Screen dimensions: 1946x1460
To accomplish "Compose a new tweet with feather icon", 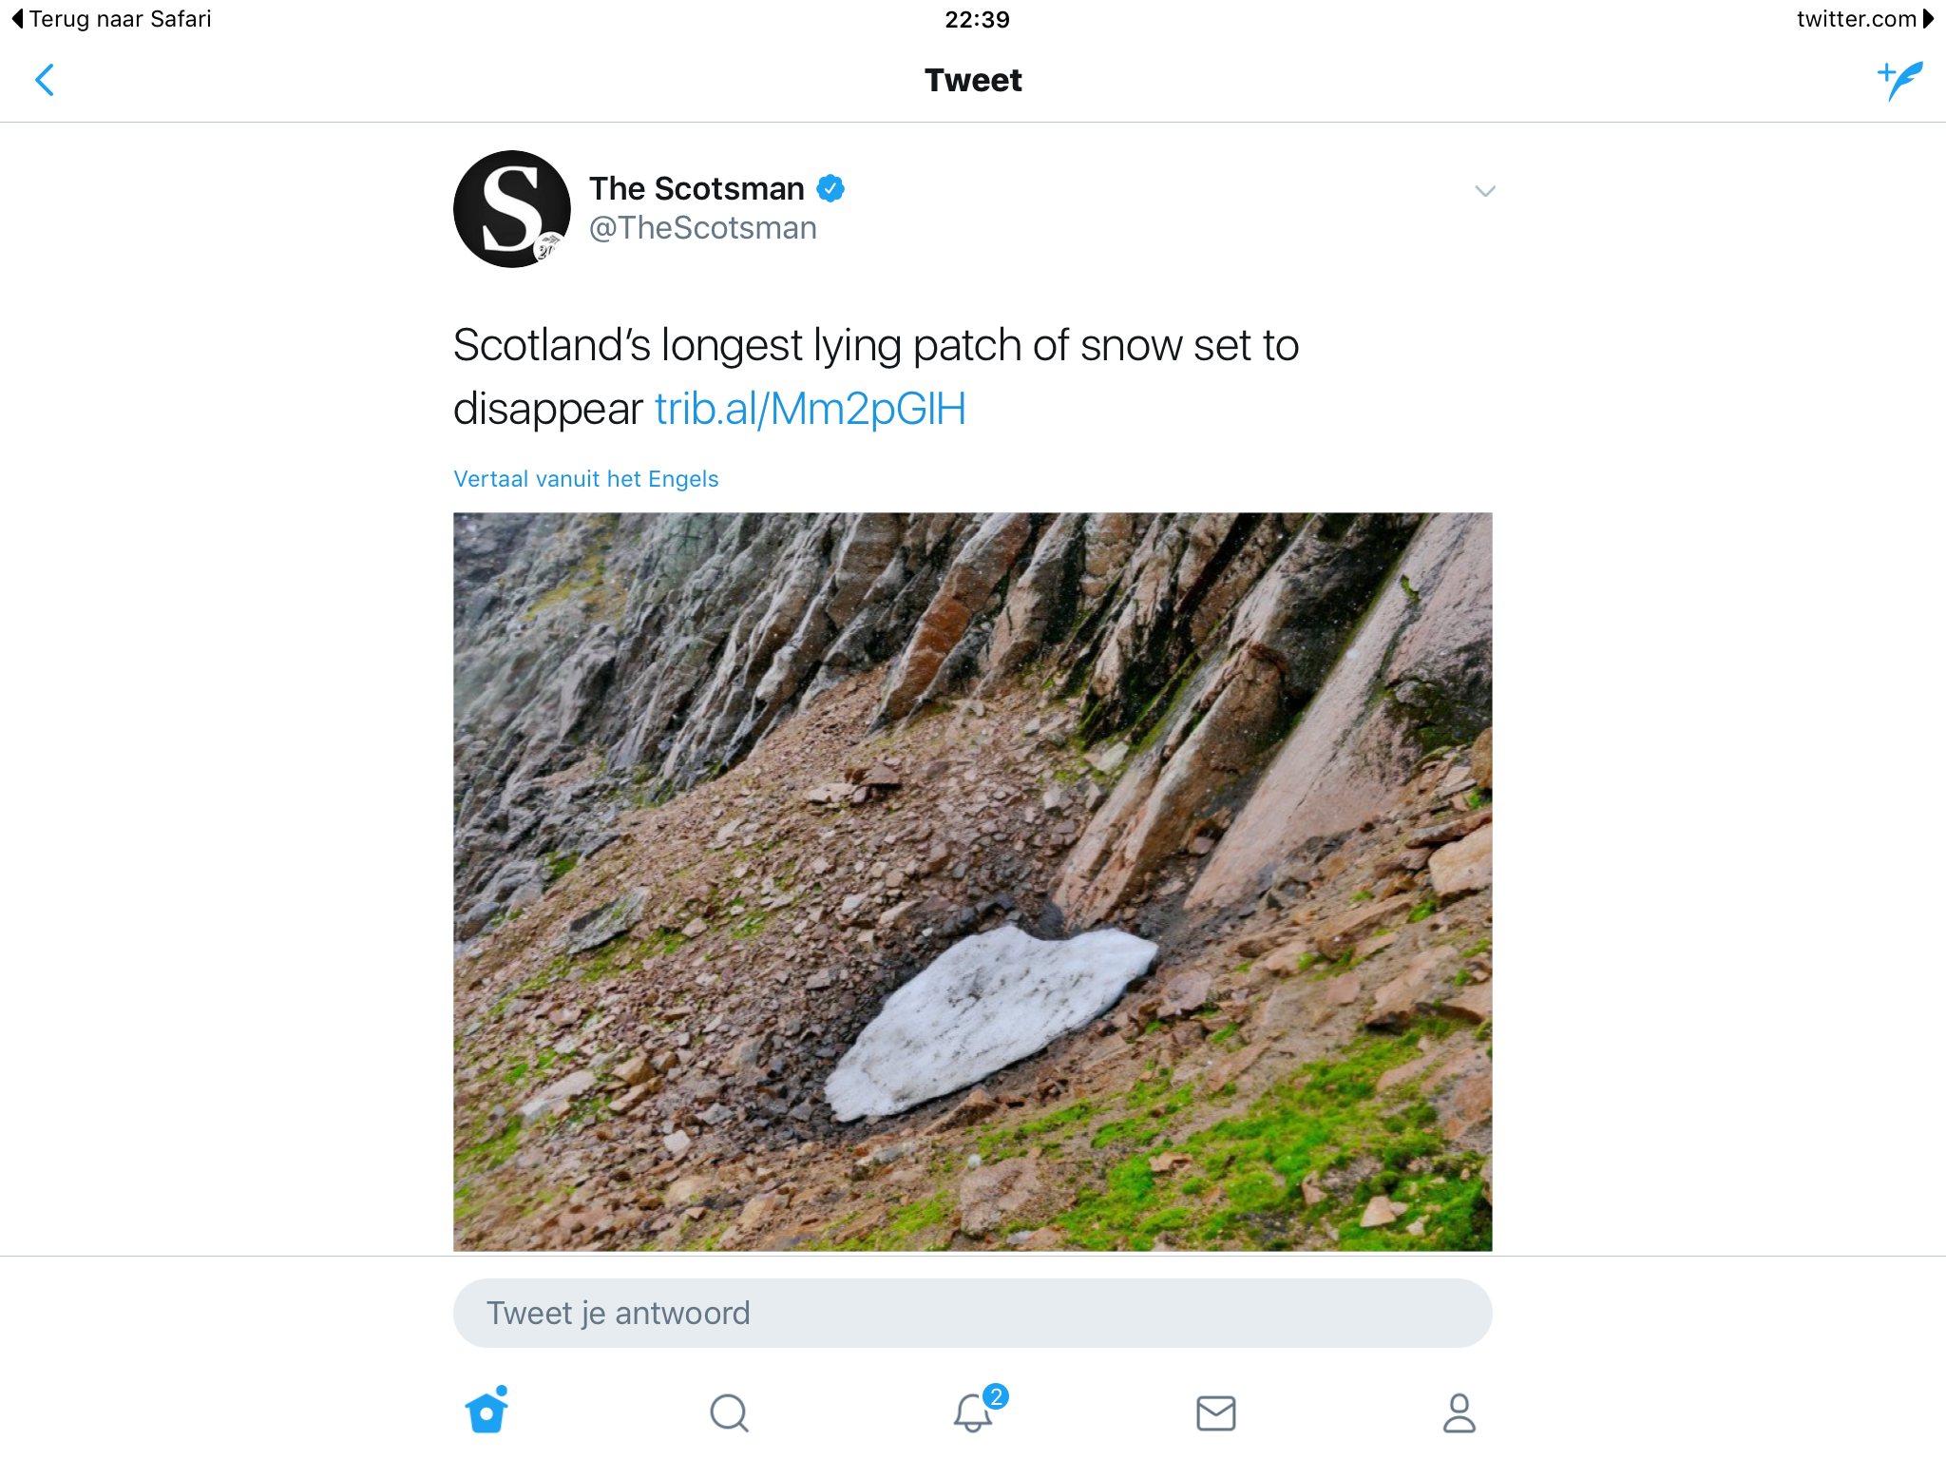I will tap(1900, 81).
